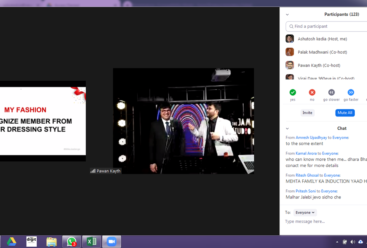Open WhatsApp from the taskbar
Image resolution: width=367 pixels, height=248 pixels.
71,242
